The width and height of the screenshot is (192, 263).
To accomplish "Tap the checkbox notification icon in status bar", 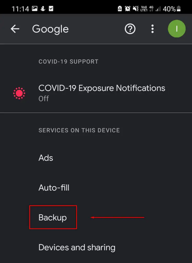I will click(x=51, y=8).
